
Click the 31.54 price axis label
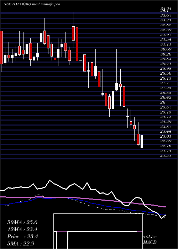point(166,39)
